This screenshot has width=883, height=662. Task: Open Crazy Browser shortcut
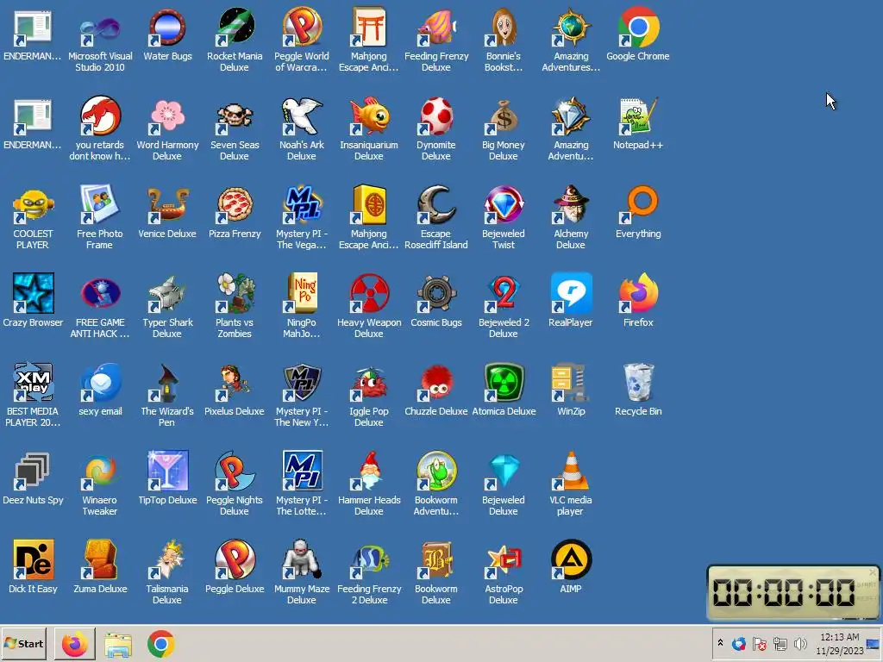click(33, 294)
